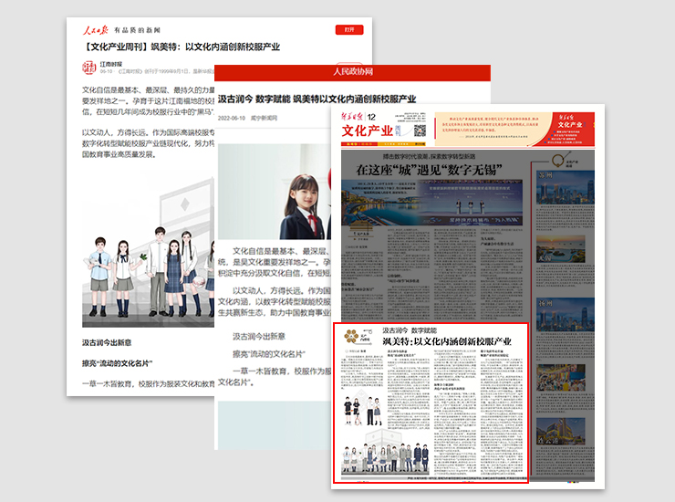The height and width of the screenshot is (502, 675).
Task: Open long student lineup illustration in newspaper
Action: tap(385, 453)
